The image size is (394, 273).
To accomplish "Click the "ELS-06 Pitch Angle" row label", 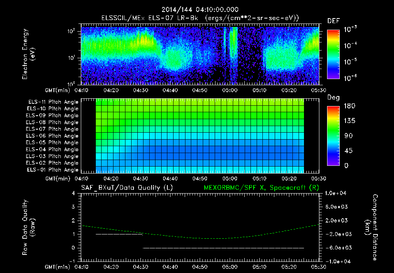I will [x=52, y=136].
